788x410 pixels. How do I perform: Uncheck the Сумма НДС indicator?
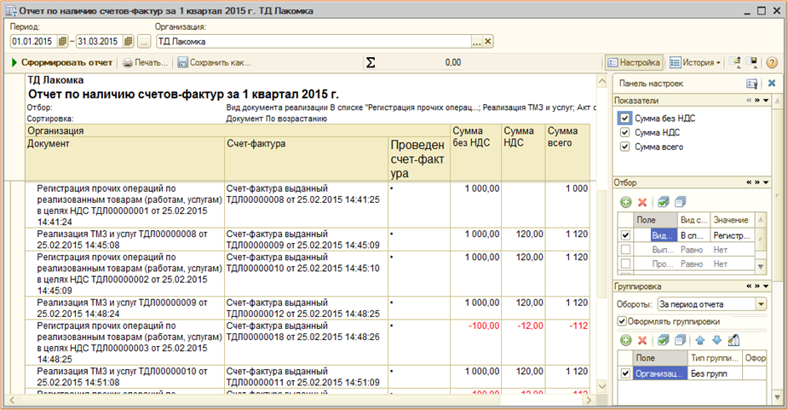coord(626,132)
